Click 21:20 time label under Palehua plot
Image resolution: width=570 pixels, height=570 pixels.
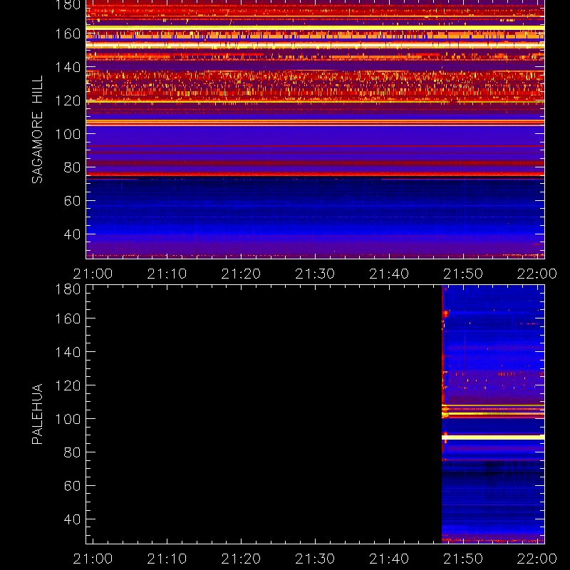(x=241, y=559)
